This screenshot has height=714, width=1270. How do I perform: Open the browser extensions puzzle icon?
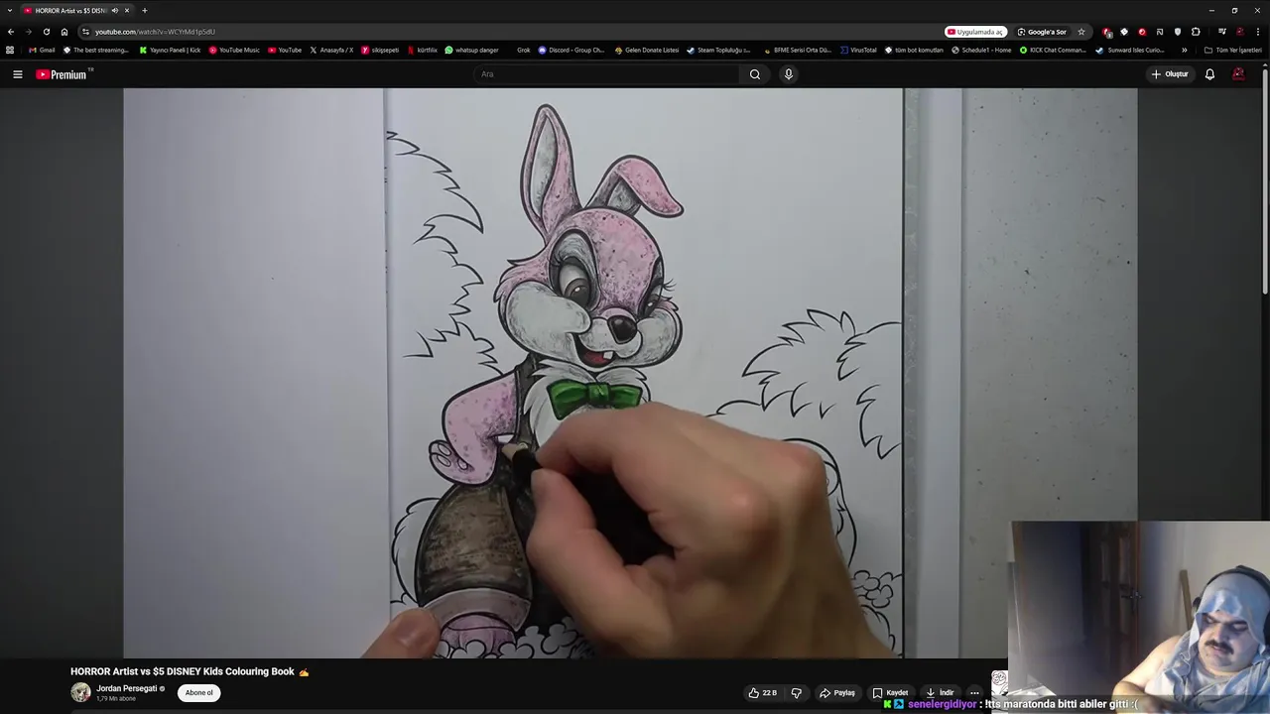pyautogui.click(x=1196, y=32)
